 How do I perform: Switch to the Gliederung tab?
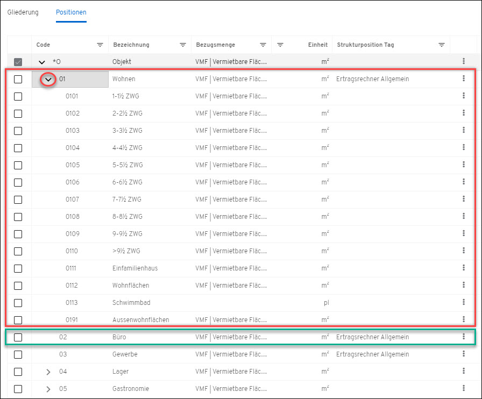23,12
